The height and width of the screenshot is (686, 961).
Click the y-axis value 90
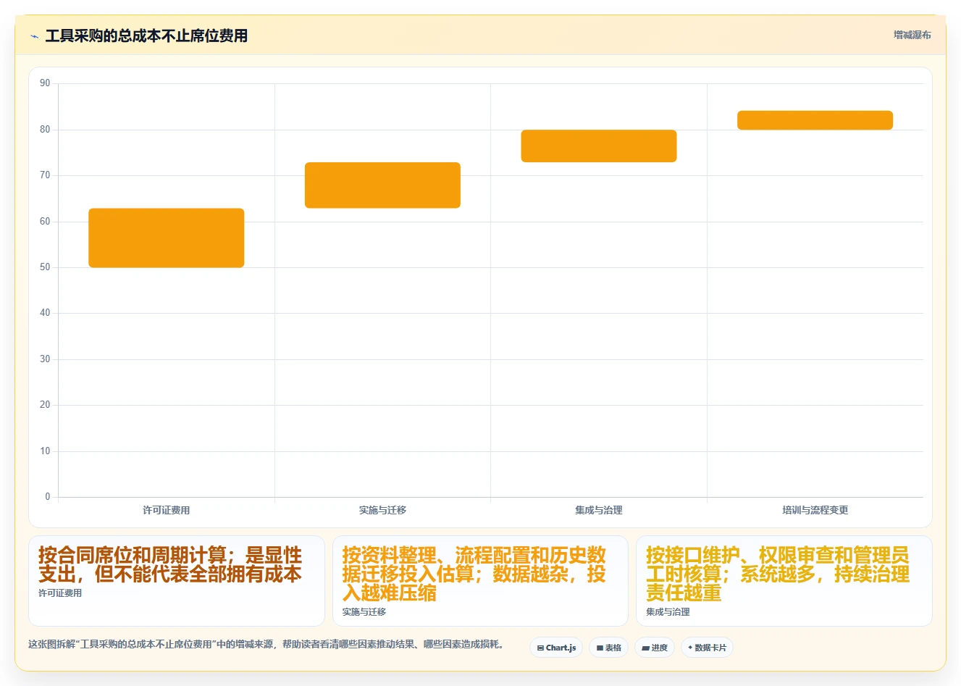pos(45,83)
